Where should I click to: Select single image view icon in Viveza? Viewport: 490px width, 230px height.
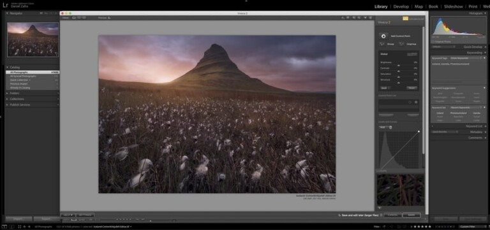[74, 18]
